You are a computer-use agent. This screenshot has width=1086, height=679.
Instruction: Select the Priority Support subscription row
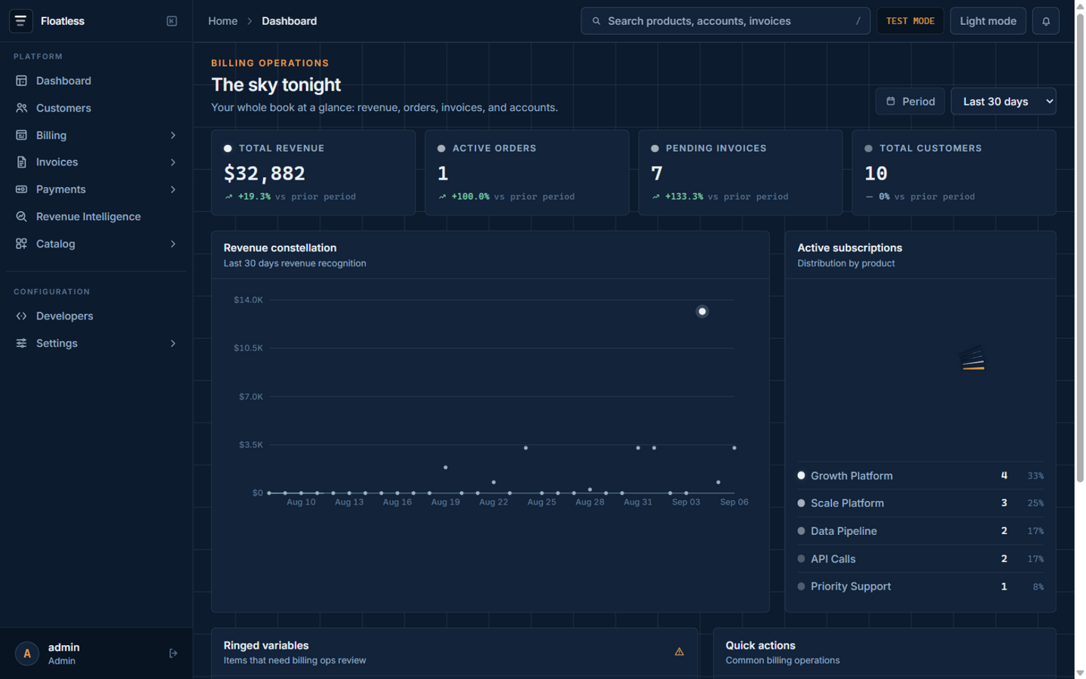tap(920, 586)
